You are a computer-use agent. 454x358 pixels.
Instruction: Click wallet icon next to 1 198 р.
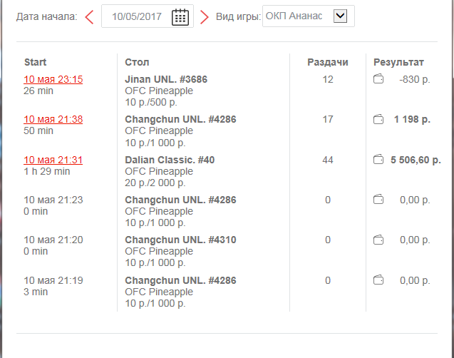tap(379, 119)
